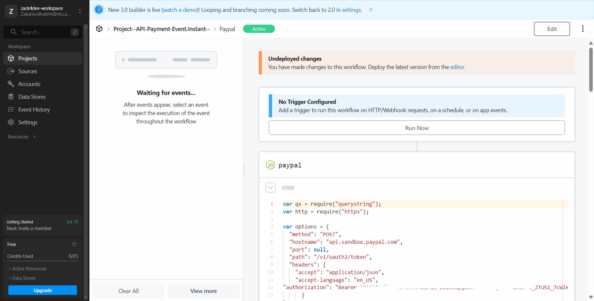Click the Sources arrow icon

(x=11, y=71)
